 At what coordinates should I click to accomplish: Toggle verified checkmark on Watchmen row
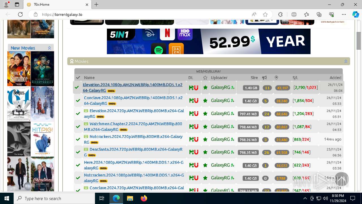click(x=78, y=127)
